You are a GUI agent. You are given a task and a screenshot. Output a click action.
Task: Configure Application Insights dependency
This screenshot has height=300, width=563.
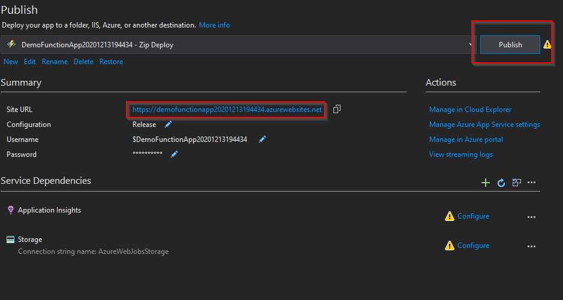click(473, 216)
